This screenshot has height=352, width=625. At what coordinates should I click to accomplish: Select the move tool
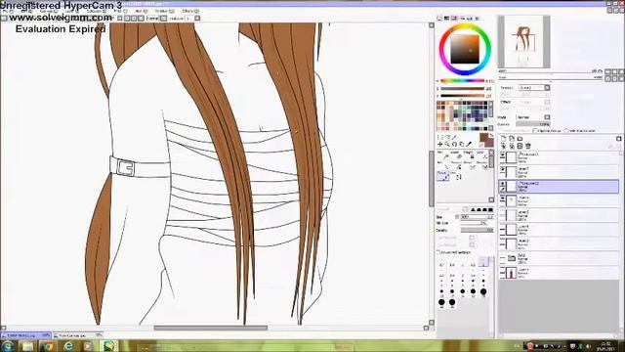click(440, 144)
